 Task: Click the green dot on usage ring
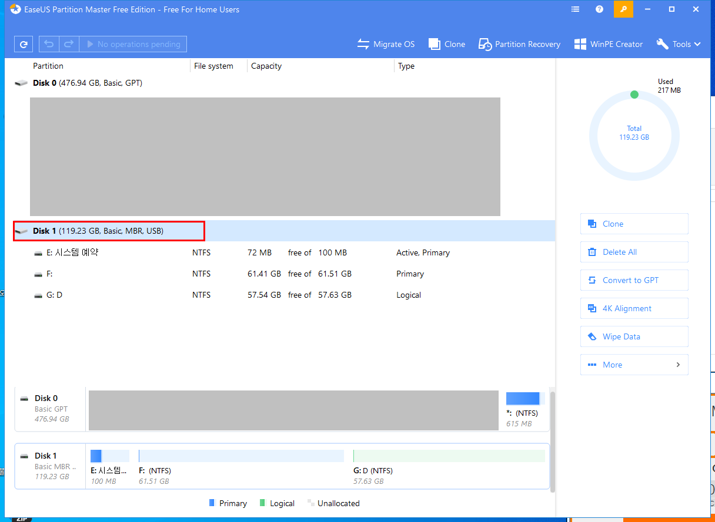click(x=634, y=94)
